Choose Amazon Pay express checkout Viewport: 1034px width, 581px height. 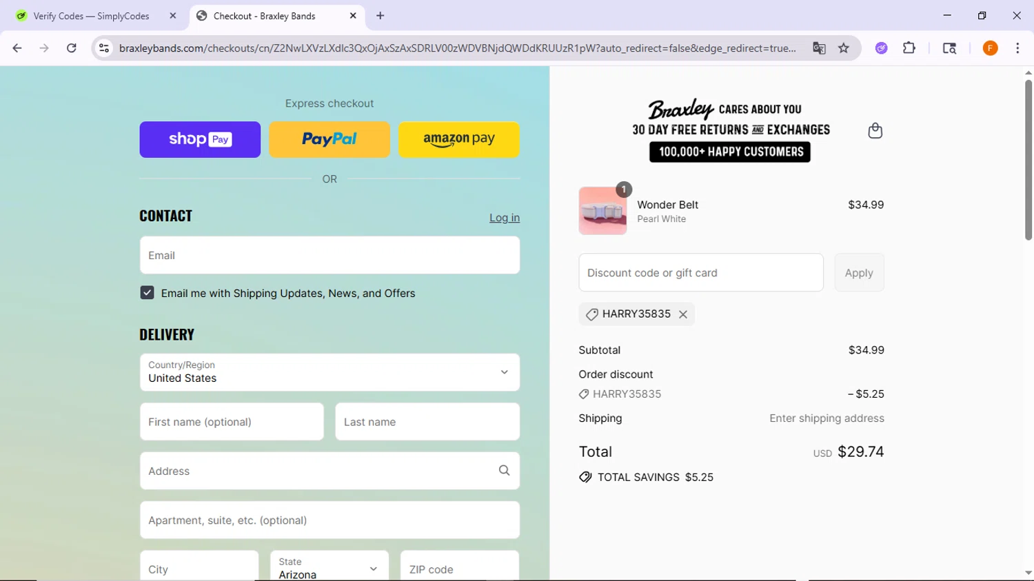click(459, 139)
